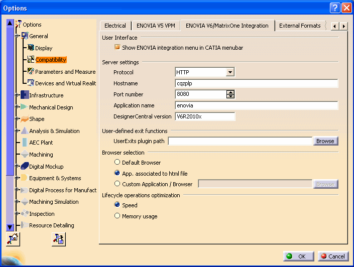Click the Infrastructure category icon
354x267 pixels.
[x=25, y=95]
